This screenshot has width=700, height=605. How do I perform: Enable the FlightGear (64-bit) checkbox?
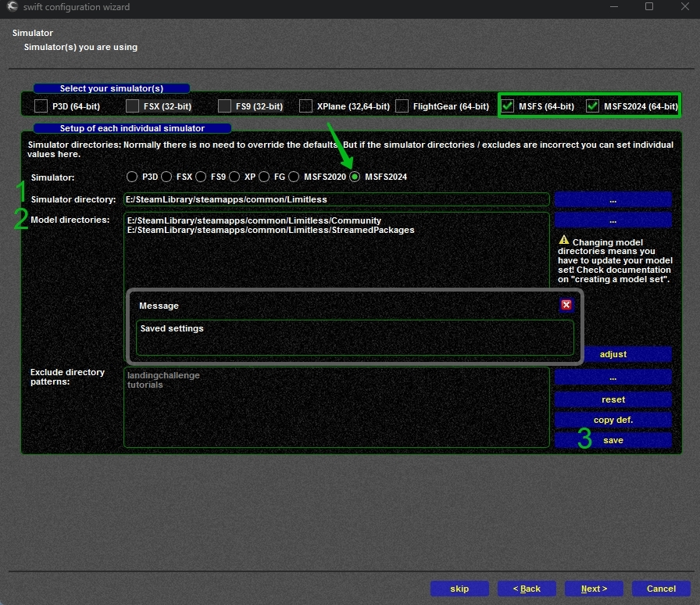point(402,106)
